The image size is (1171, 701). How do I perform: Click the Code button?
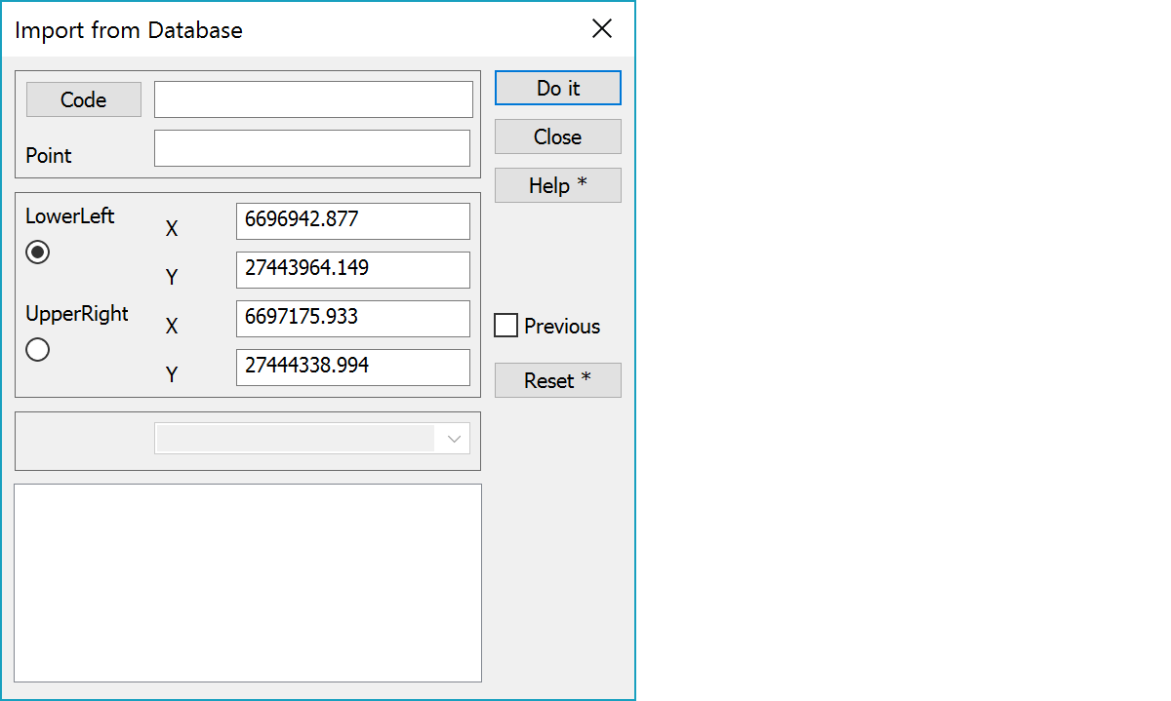[84, 99]
